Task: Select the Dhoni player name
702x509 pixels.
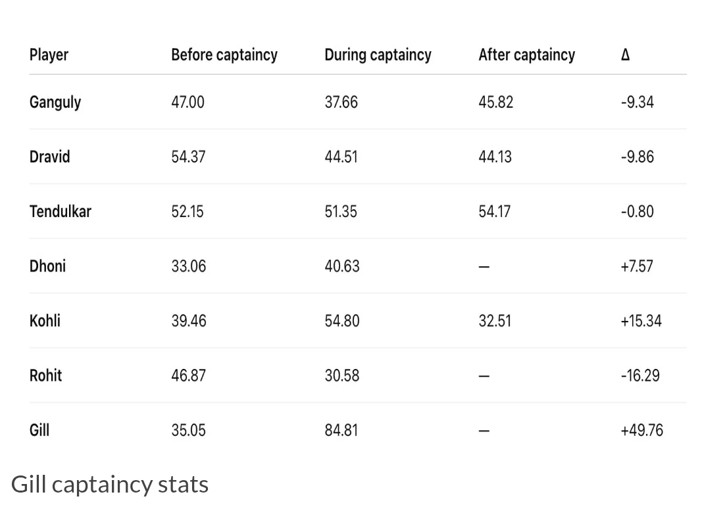Action: click(47, 266)
